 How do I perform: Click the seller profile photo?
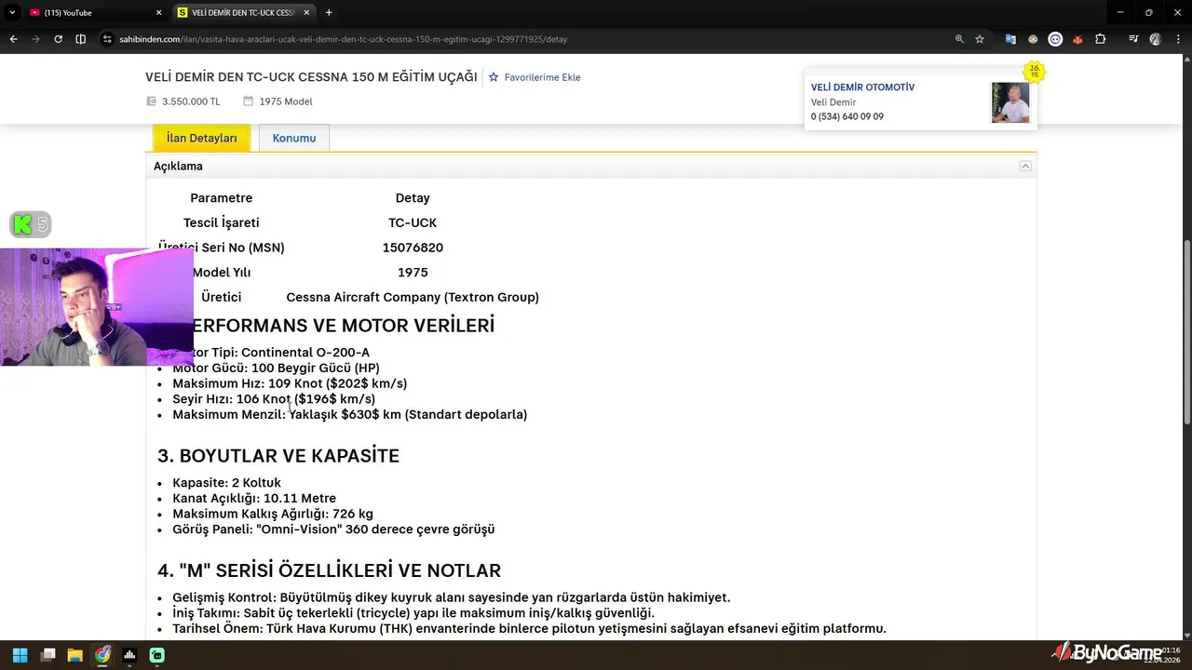(1010, 102)
